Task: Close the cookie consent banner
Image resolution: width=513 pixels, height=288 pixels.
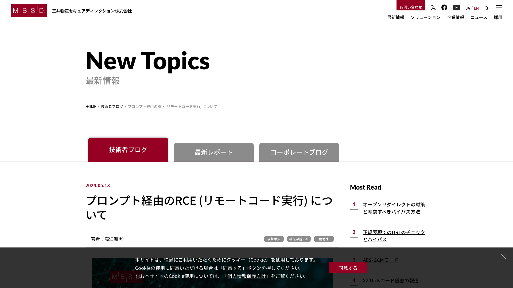Action: click(x=504, y=257)
